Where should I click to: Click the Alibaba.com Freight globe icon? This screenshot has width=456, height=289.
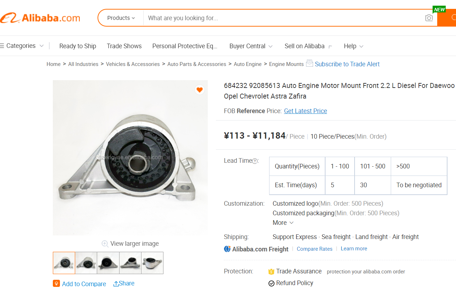coord(227,249)
